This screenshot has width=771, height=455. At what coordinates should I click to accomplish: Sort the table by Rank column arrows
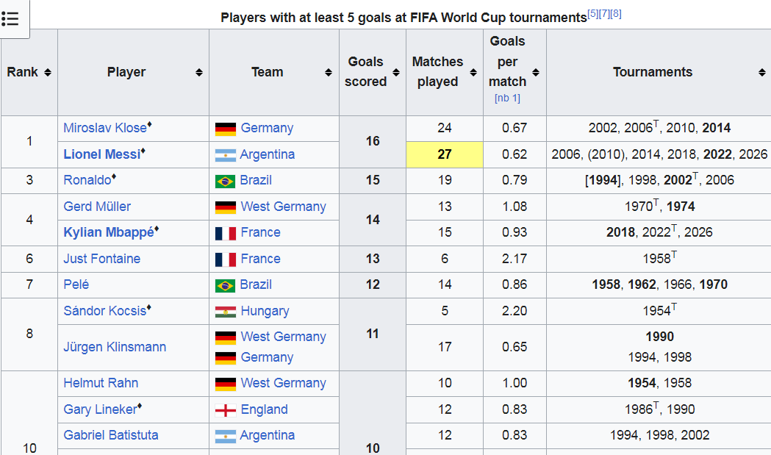[x=48, y=72]
